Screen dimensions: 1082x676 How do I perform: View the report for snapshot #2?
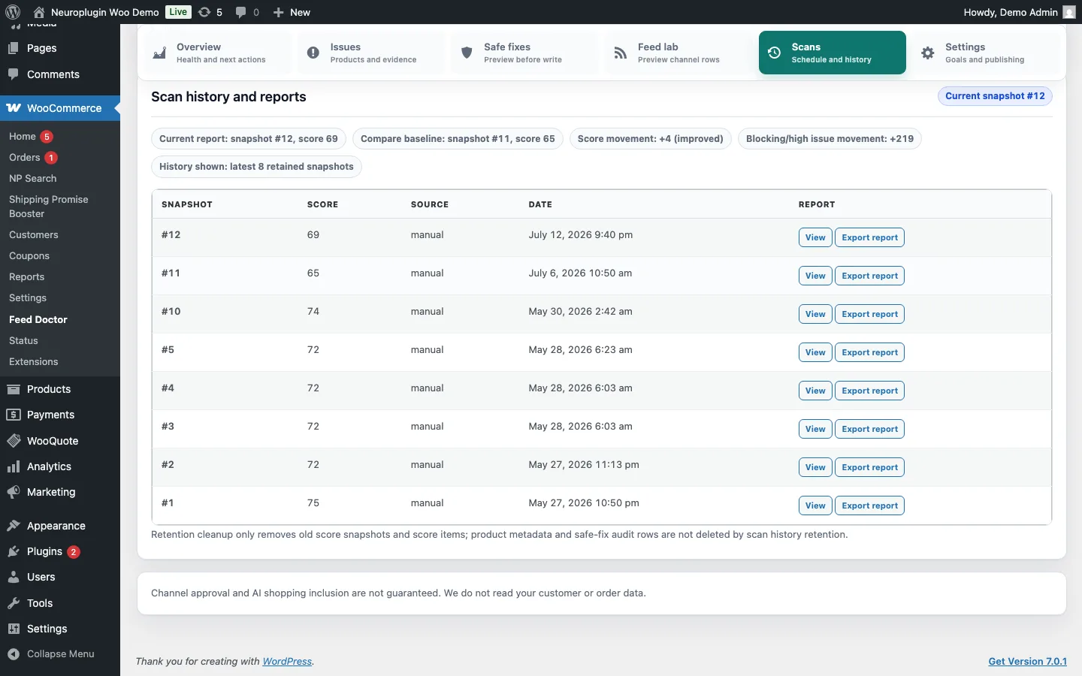pos(815,467)
